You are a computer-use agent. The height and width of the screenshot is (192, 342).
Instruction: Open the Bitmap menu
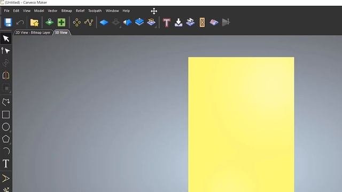point(66,11)
